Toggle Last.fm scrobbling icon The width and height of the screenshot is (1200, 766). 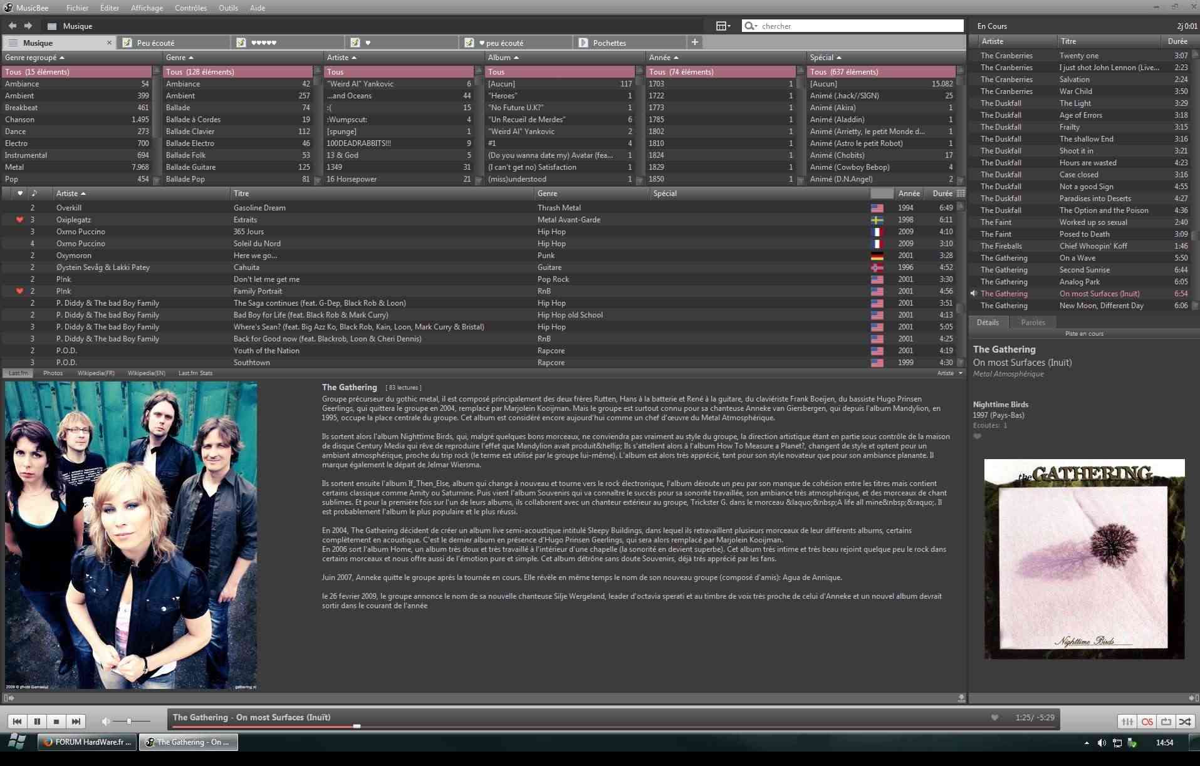[x=1147, y=722]
